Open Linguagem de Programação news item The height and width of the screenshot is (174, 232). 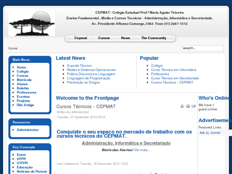(x=89, y=78)
